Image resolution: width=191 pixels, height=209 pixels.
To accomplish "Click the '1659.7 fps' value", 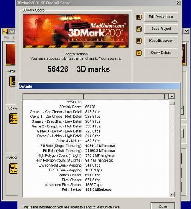I will (x=94, y=185).
